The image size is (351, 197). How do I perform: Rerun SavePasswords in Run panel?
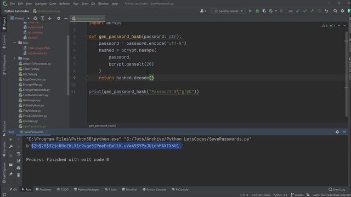click(x=11, y=140)
